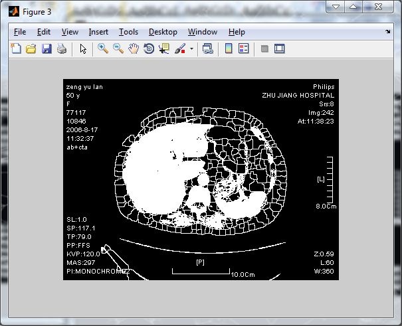Click the Link Plot toolbar icon
Viewport: 402px width, 326px height.
coord(207,48)
